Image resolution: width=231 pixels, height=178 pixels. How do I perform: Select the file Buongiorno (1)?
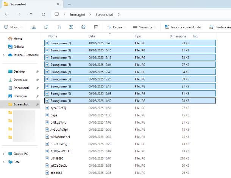coord(130,101)
